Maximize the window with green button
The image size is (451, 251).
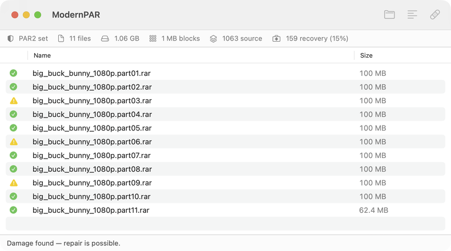pyautogui.click(x=38, y=15)
